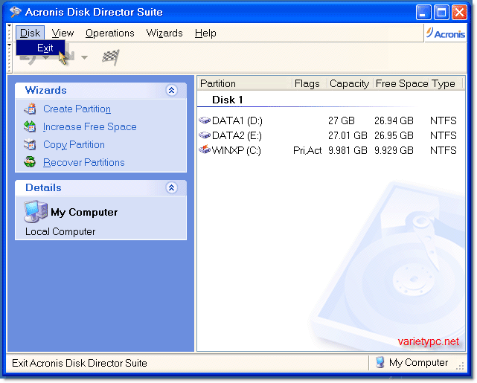Collapse the Wizards panel

coord(172,90)
